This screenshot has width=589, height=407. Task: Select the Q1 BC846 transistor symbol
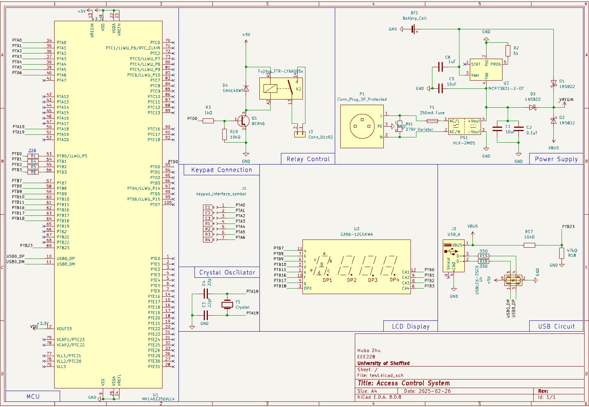pyautogui.click(x=244, y=121)
